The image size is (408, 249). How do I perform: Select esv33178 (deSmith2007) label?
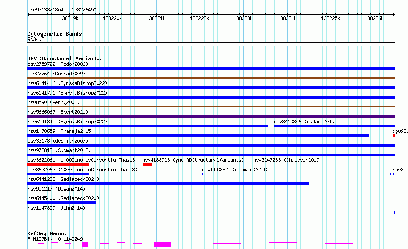[x=58, y=141]
